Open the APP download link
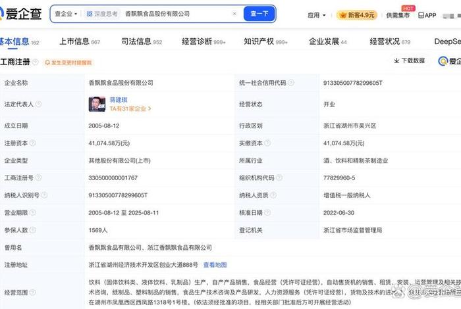Screen dimensions: 461x309 pyautogui.click(x=427, y=15)
